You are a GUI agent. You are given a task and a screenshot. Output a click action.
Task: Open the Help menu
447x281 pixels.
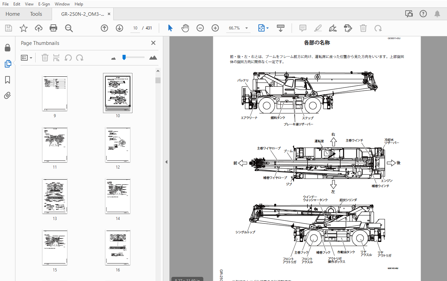tap(79, 4)
